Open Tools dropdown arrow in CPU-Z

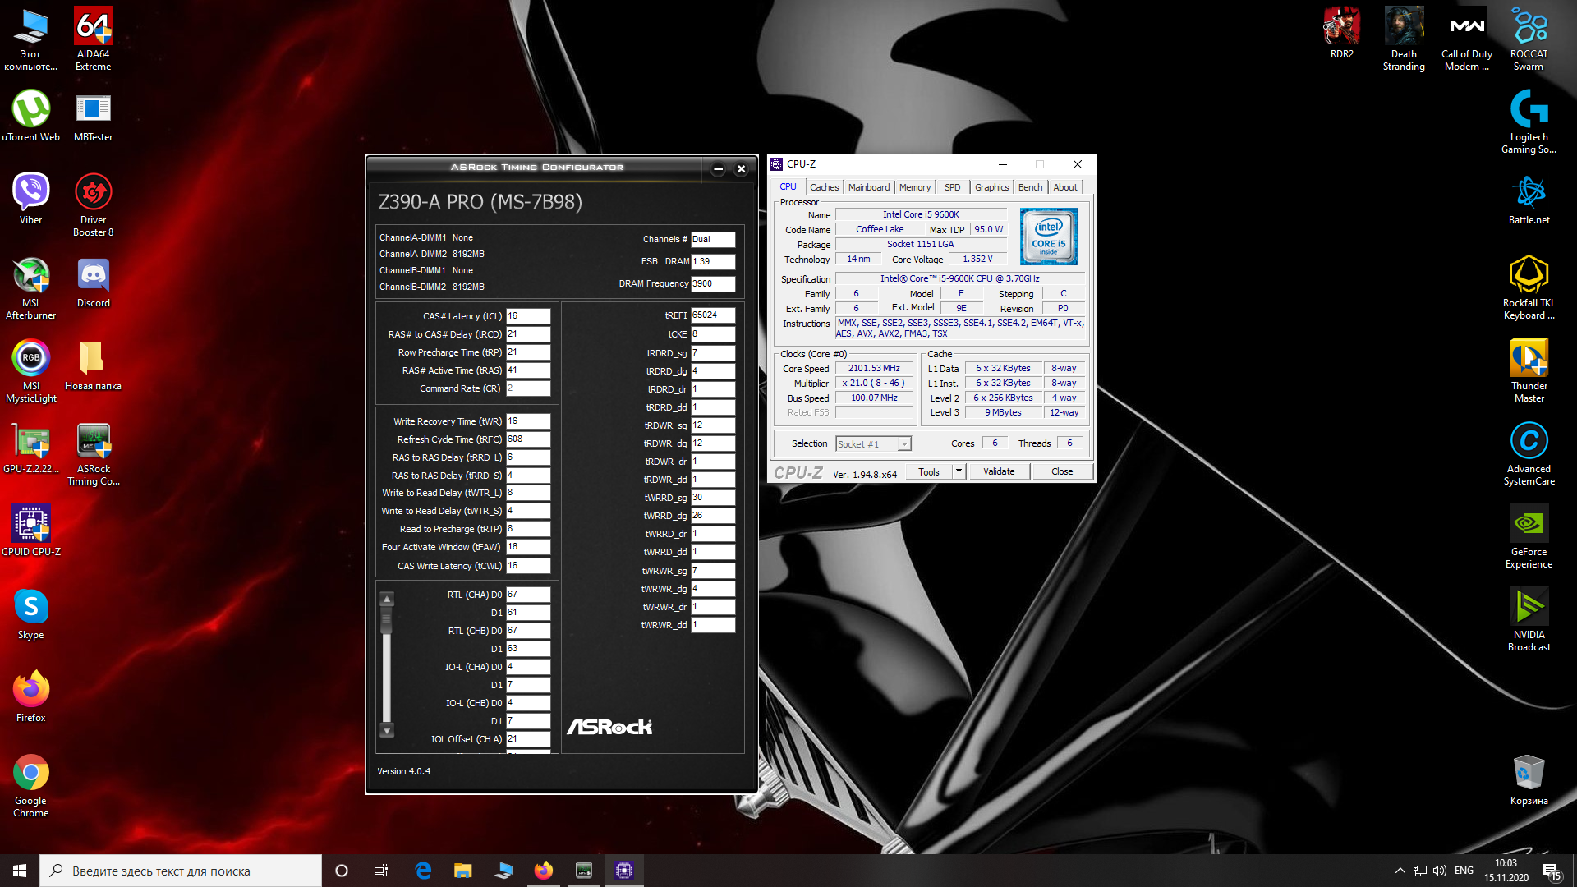(959, 471)
